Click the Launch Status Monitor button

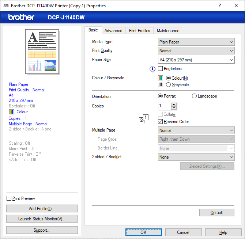coord(42,219)
